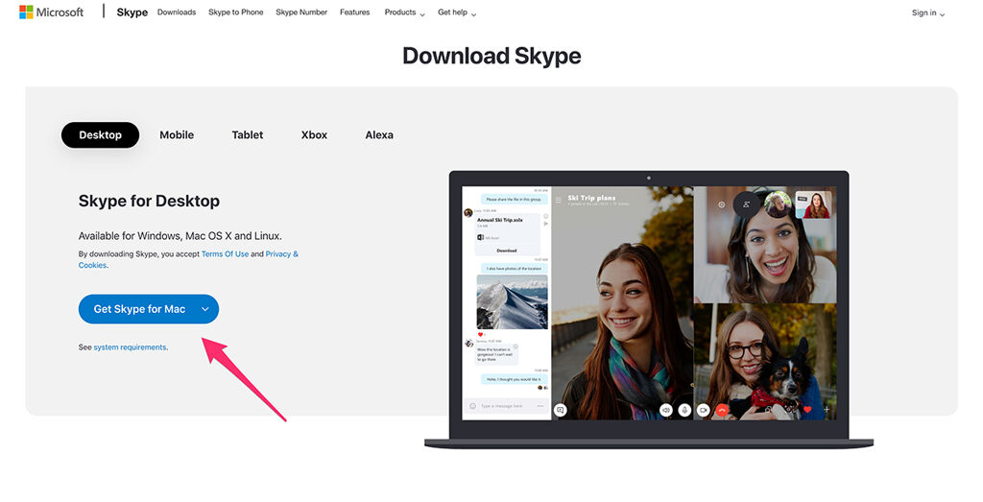The height and width of the screenshot is (502, 983).
Task: Click the laptop video call illustration
Action: pyautogui.click(x=649, y=310)
